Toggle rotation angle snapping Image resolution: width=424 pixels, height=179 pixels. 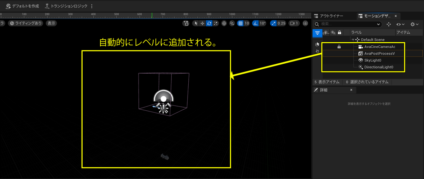[x=255, y=23]
